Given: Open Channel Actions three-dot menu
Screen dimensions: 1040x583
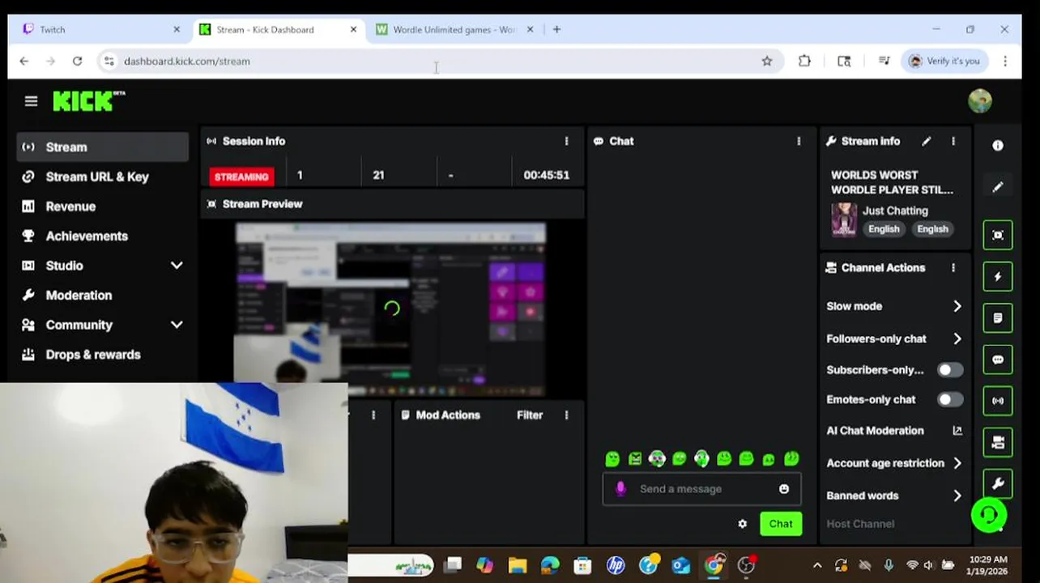Looking at the screenshot, I should click(x=953, y=267).
